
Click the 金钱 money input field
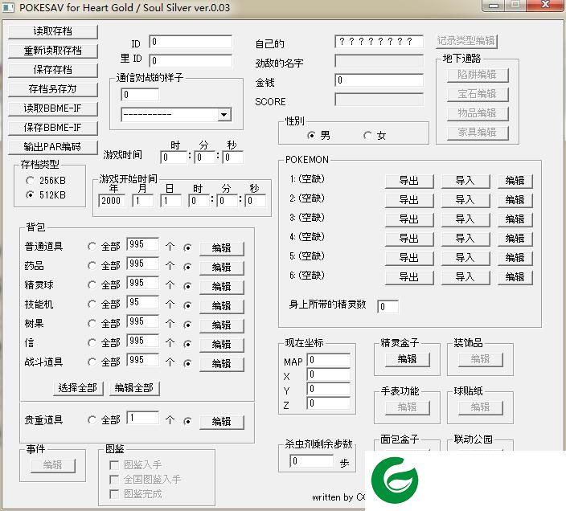[379, 80]
